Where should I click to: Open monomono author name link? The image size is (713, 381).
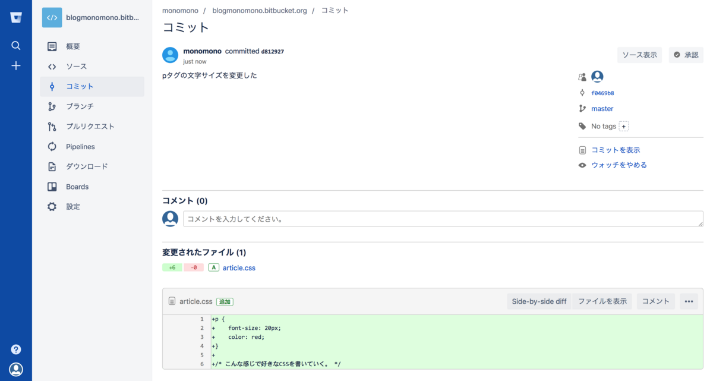click(x=202, y=51)
